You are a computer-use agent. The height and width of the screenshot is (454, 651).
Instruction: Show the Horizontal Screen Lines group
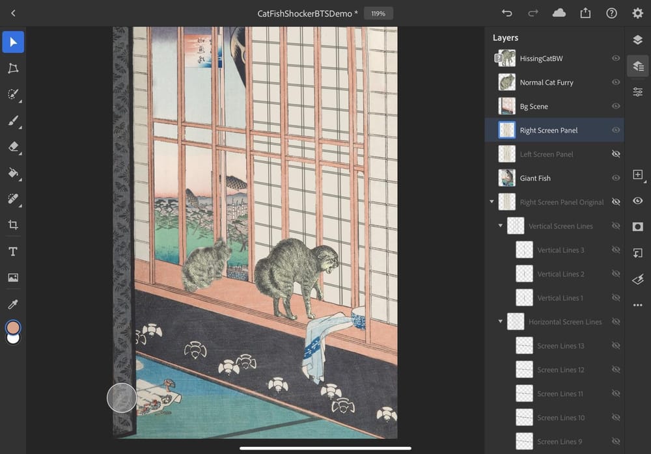pos(616,321)
